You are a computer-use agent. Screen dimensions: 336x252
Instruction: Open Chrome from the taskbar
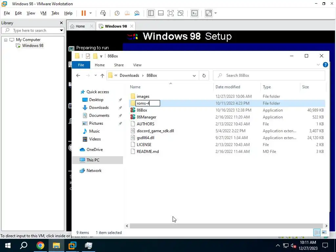coord(40,245)
